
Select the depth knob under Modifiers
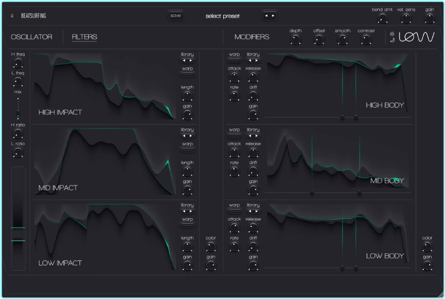tap(295, 39)
